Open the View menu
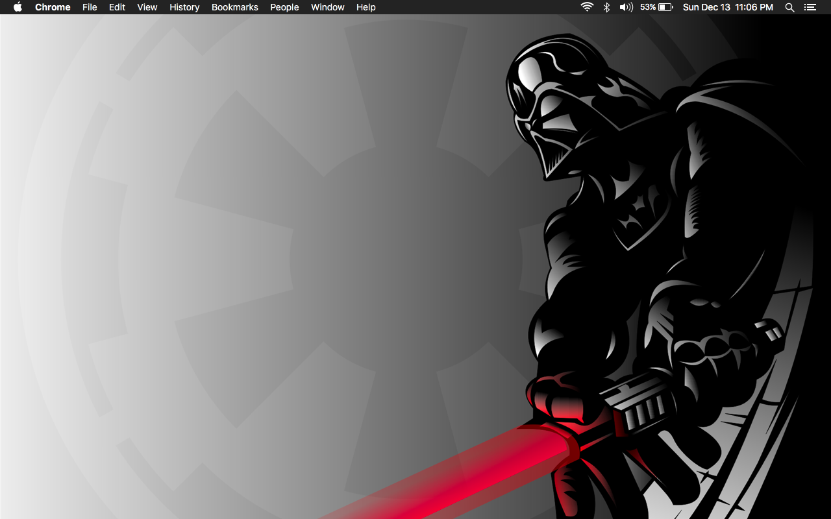Viewport: 831px width, 519px height. click(147, 7)
